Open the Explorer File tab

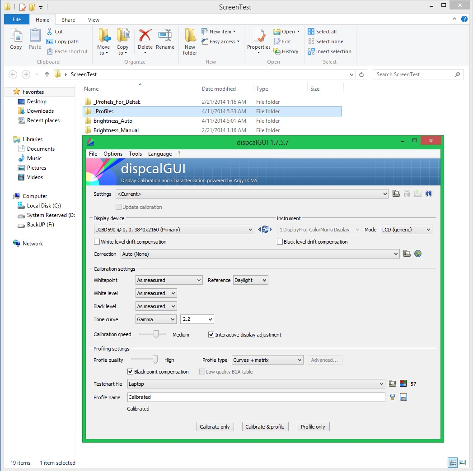click(x=17, y=19)
